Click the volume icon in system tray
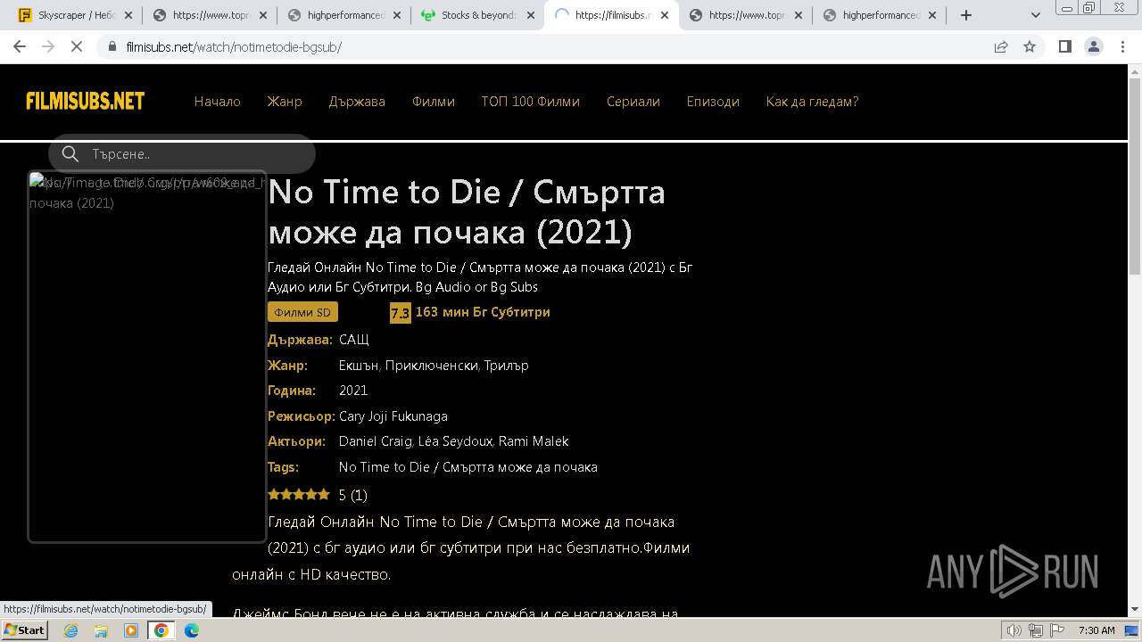The height and width of the screenshot is (642, 1142). [1015, 630]
